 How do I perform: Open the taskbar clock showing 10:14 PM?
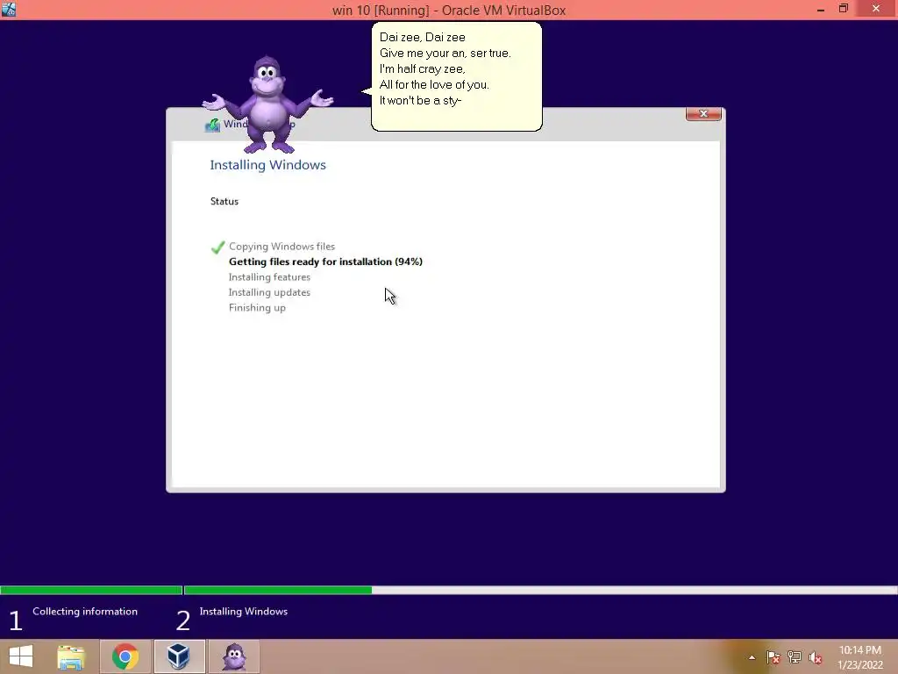[x=859, y=657]
